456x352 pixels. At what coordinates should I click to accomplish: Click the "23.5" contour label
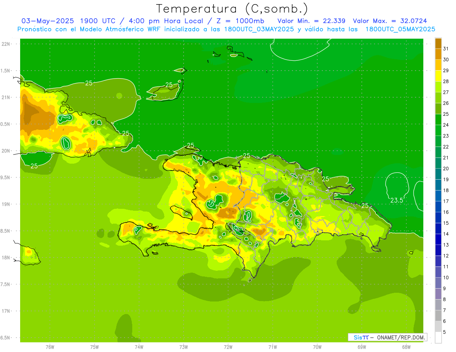point(397,200)
